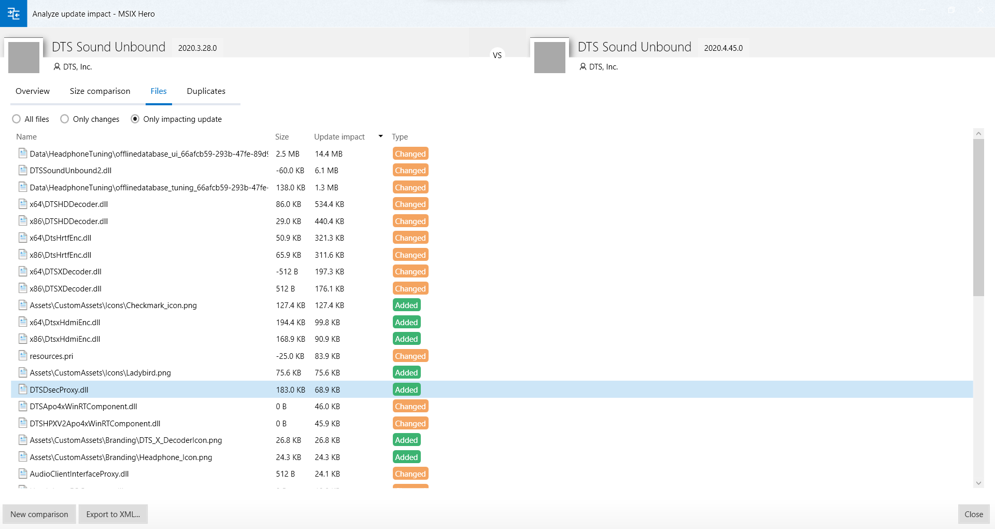This screenshot has width=995, height=529.
Task: Select the x86\DtsxHdmiEnc.dll file name
Action: coord(65,339)
